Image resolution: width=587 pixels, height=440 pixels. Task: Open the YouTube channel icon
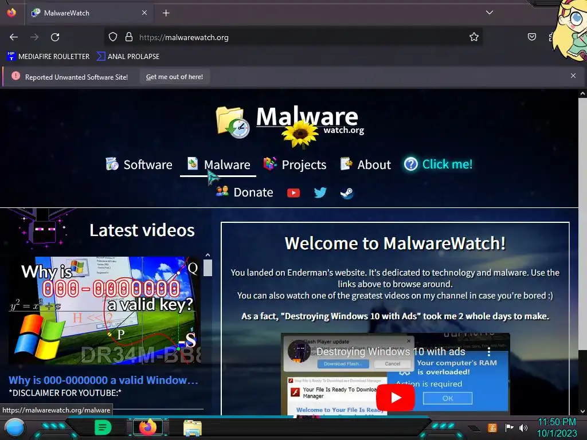point(293,192)
